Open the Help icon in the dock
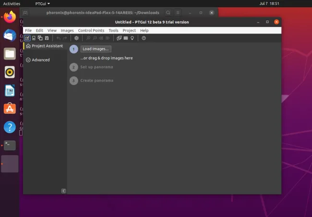The width and height of the screenshot is (312, 217). pyautogui.click(x=10, y=127)
